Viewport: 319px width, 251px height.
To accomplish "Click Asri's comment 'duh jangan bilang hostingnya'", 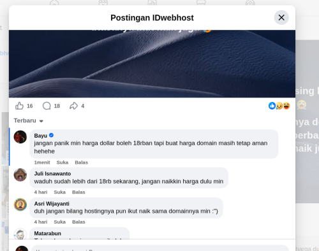I will pos(126,211).
